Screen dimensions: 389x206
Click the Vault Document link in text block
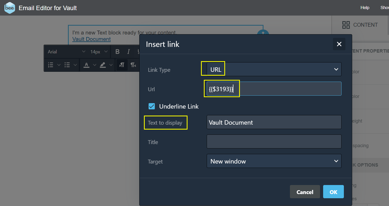tap(92, 39)
